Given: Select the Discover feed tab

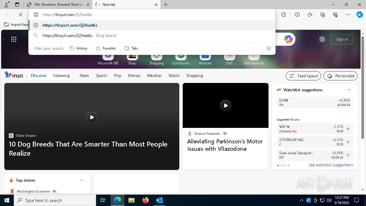Looking at the screenshot, I should (39, 76).
